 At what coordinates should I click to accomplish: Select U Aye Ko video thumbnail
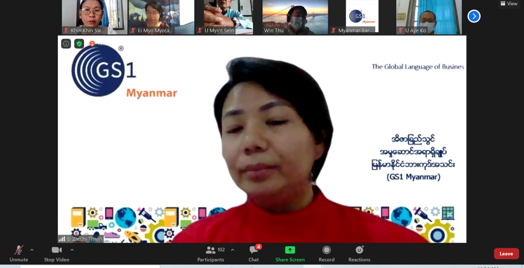[429, 17]
